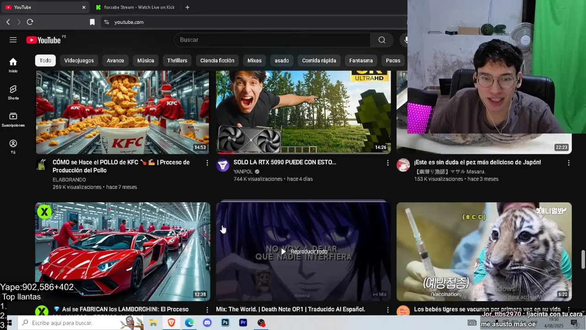
Task: Select the Fantasma filter chip
Action: (361, 60)
